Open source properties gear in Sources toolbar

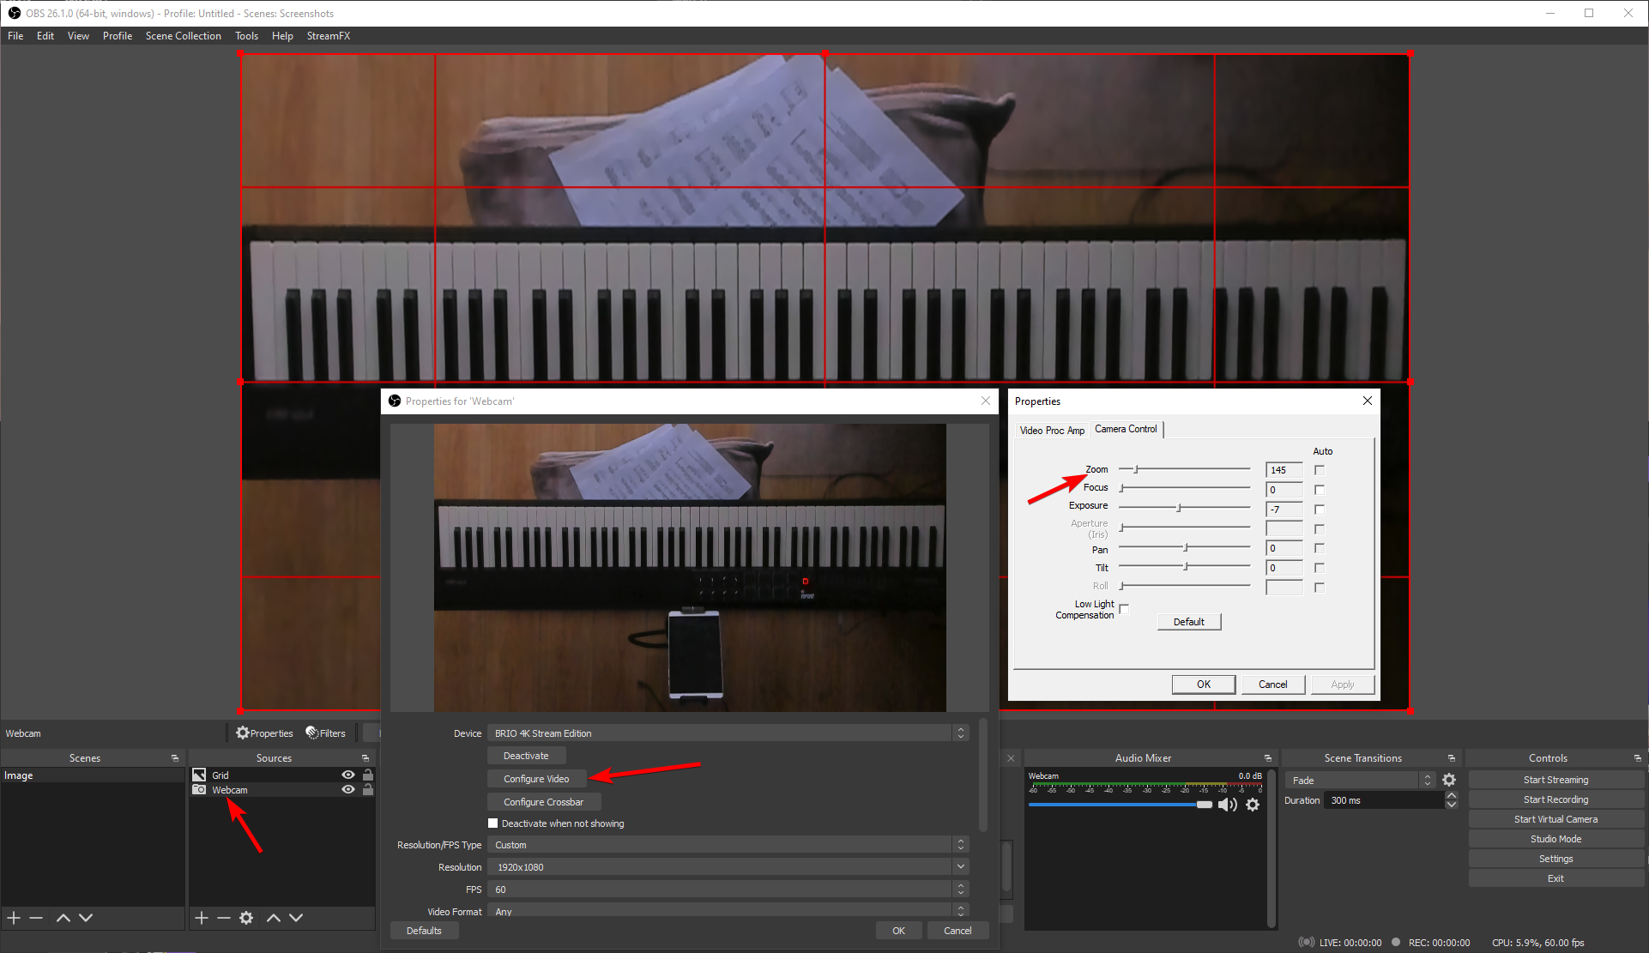pos(246,918)
